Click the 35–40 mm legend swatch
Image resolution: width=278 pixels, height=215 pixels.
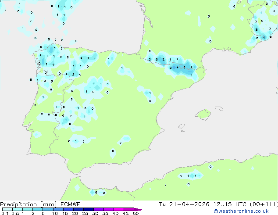click(x=108, y=209)
